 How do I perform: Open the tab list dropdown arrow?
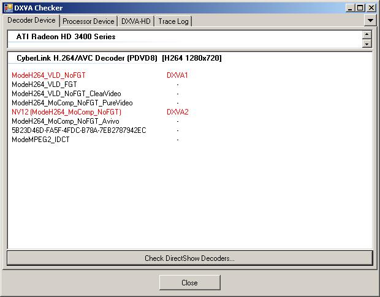coord(370,20)
